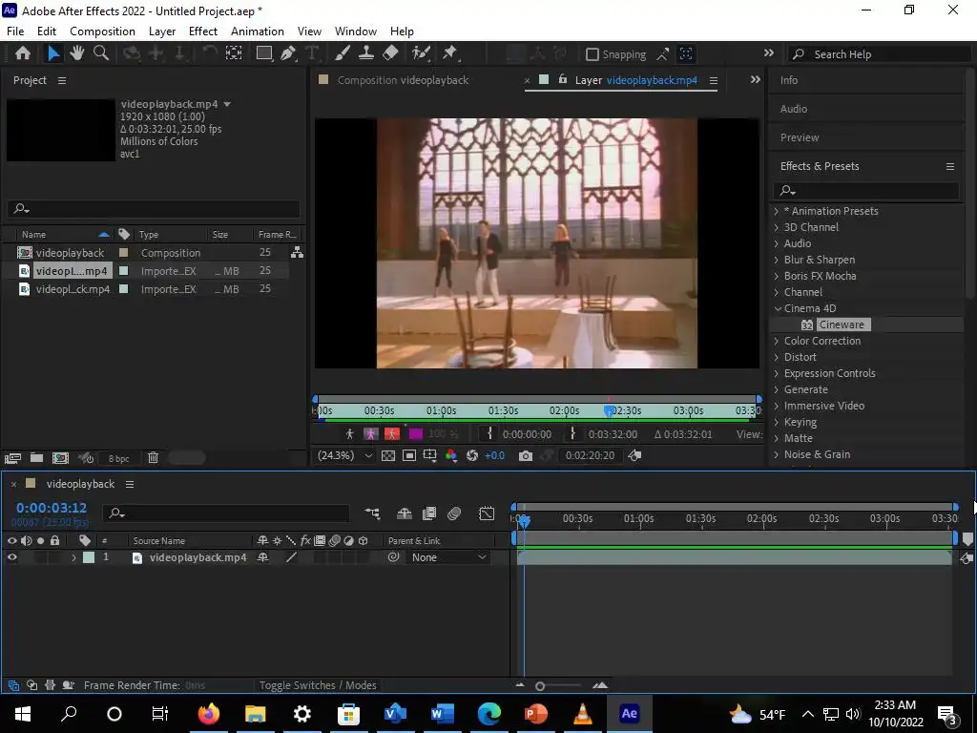
Task: Click the current timecode 0:00:03:12
Action: pyautogui.click(x=52, y=508)
